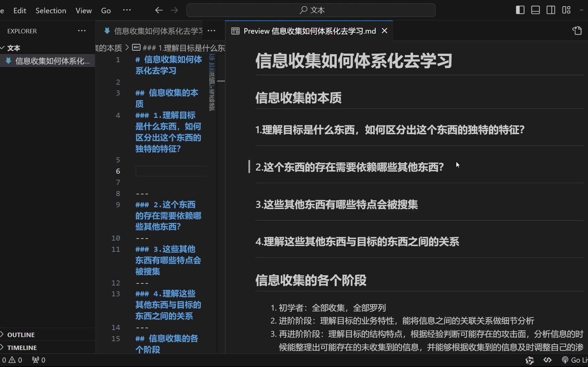Close the Preview tab
Image resolution: width=588 pixels, height=367 pixels.
point(385,31)
